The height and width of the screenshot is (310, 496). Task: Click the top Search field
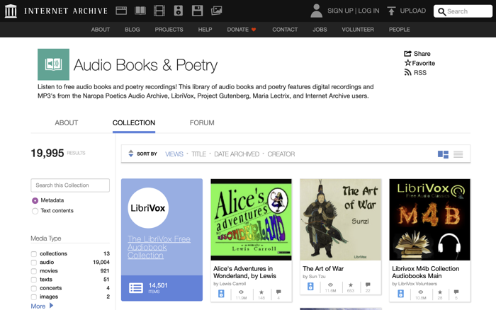click(463, 11)
